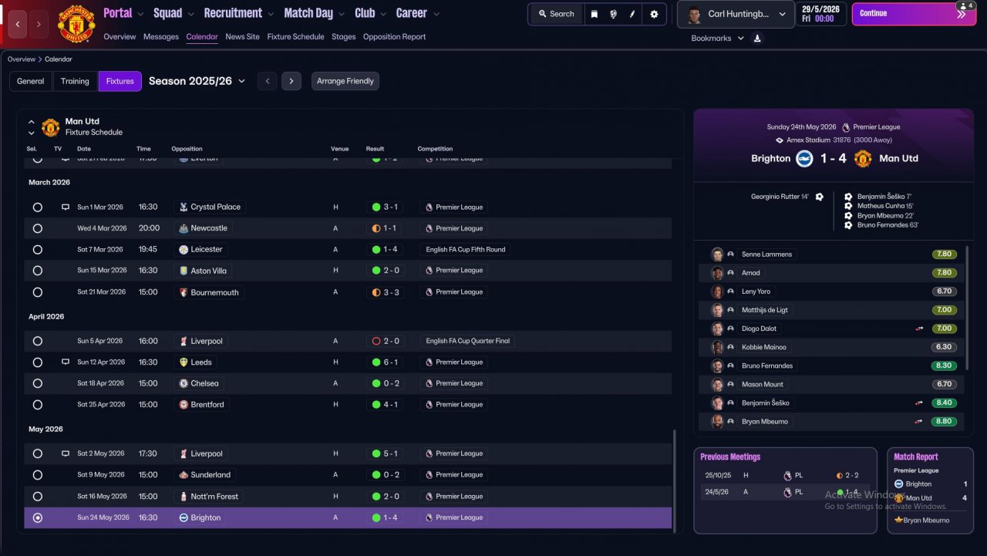The width and height of the screenshot is (987, 556).
Task: Click the Search button
Action: point(556,14)
